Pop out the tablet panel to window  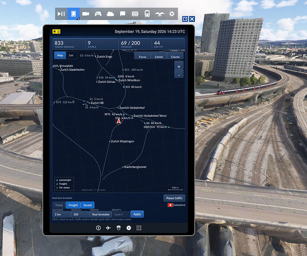(185, 19)
